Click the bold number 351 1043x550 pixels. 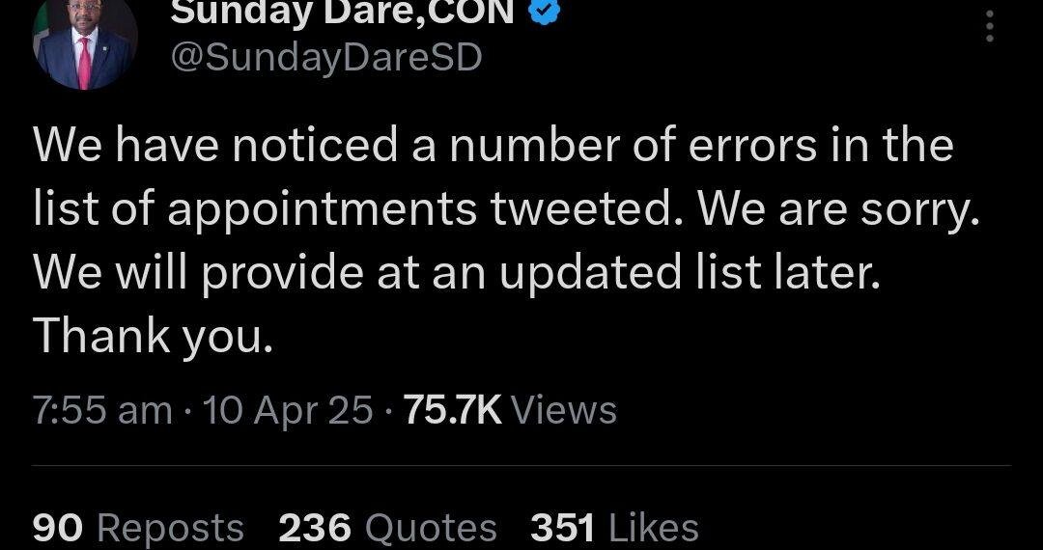point(565,527)
